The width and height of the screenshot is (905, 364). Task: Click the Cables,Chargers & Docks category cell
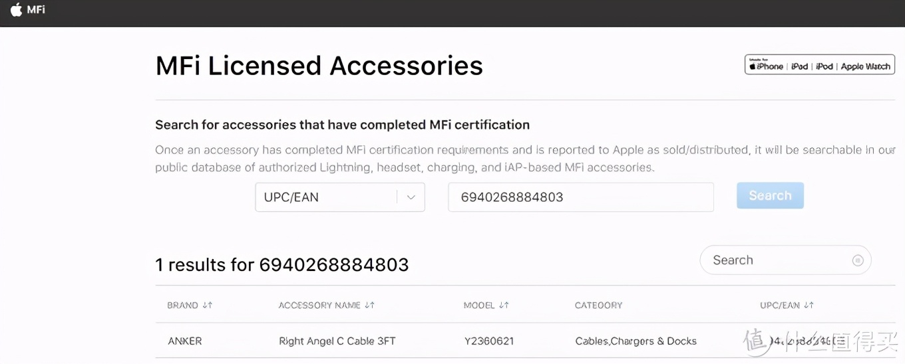[x=635, y=341]
